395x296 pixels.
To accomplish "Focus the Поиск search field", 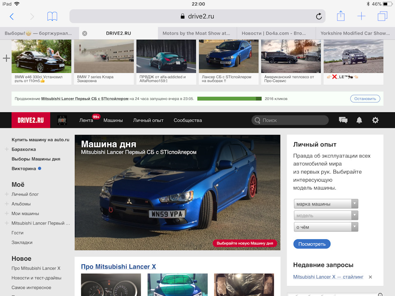I will (x=290, y=120).
